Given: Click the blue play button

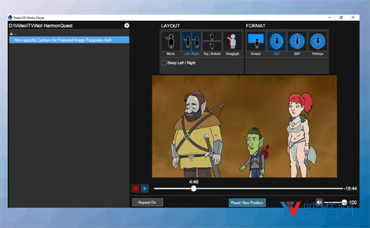Looking at the screenshot, I should pos(145,188).
